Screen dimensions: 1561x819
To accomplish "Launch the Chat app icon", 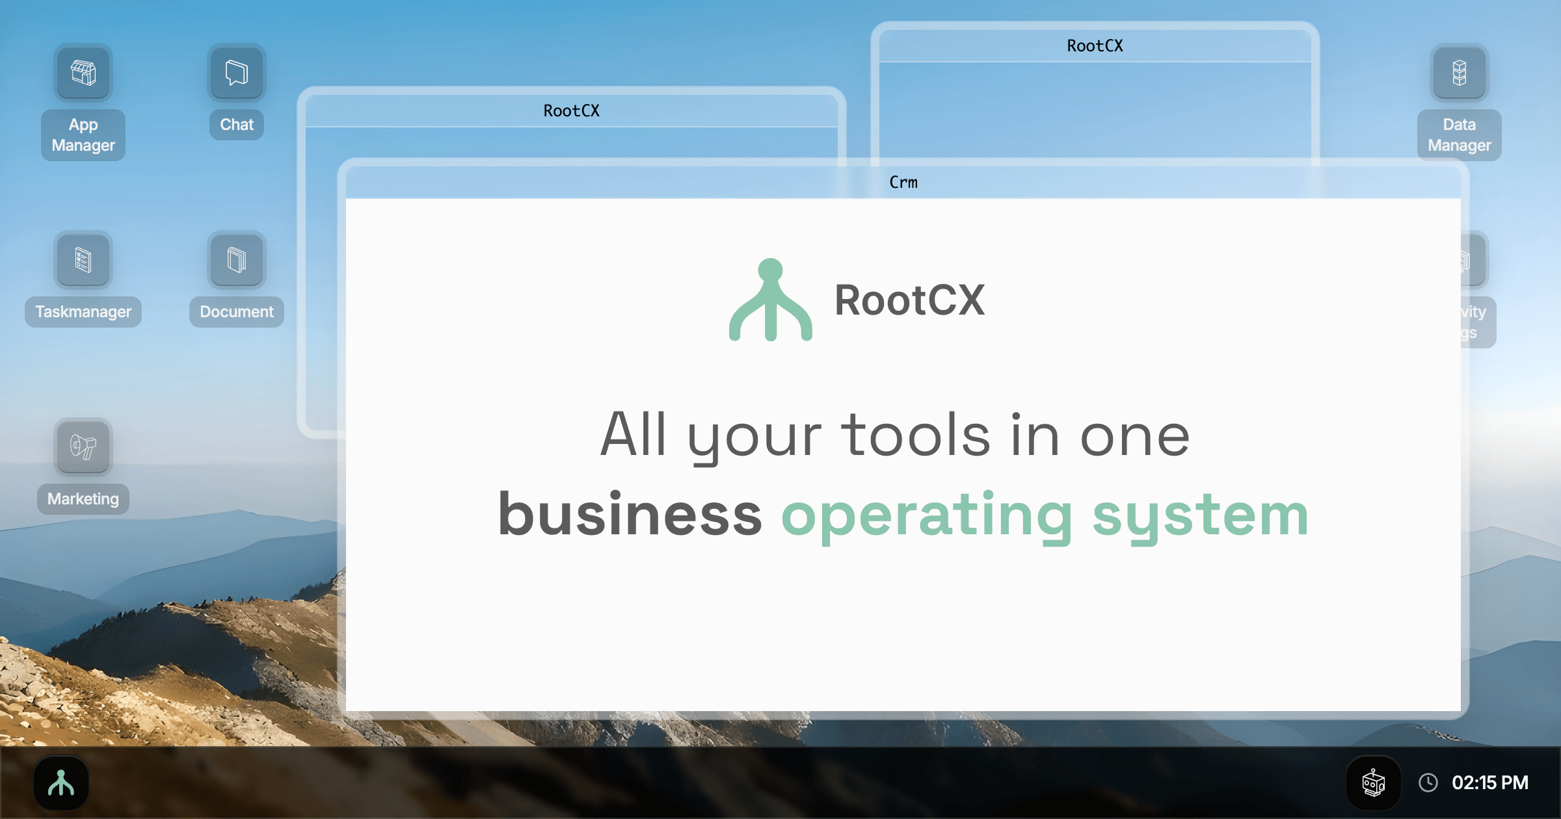I will coord(237,73).
